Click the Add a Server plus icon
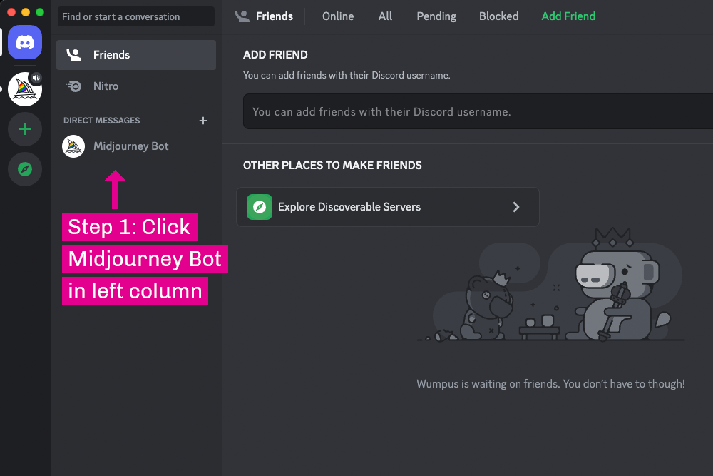The image size is (713, 476). pos(25,129)
